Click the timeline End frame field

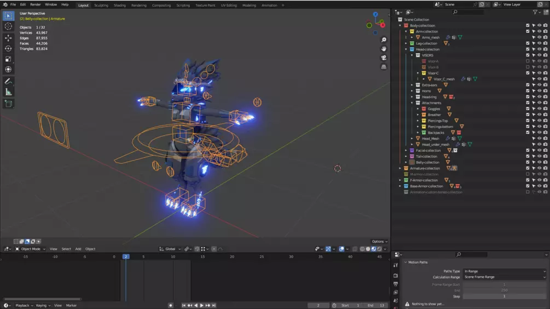pyautogui.click(x=375, y=305)
